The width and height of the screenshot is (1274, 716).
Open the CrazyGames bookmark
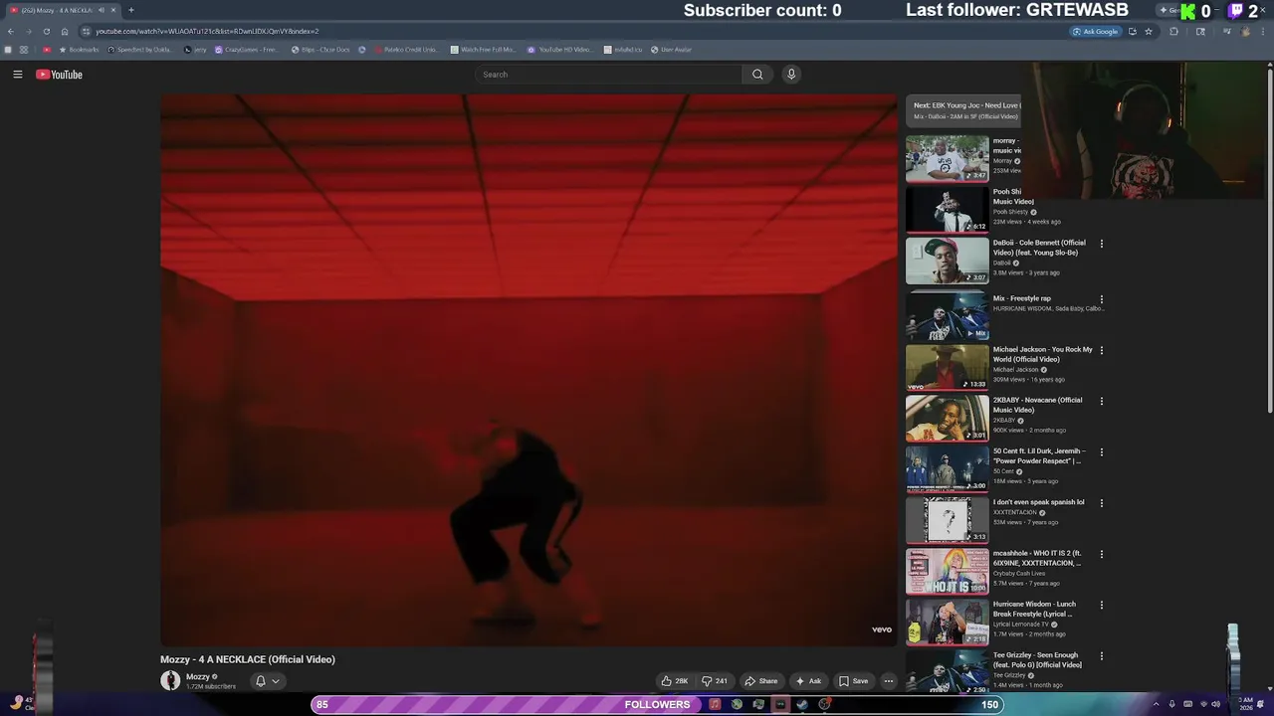point(246,50)
